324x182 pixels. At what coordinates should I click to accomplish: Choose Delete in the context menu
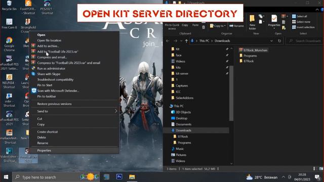[75, 137]
